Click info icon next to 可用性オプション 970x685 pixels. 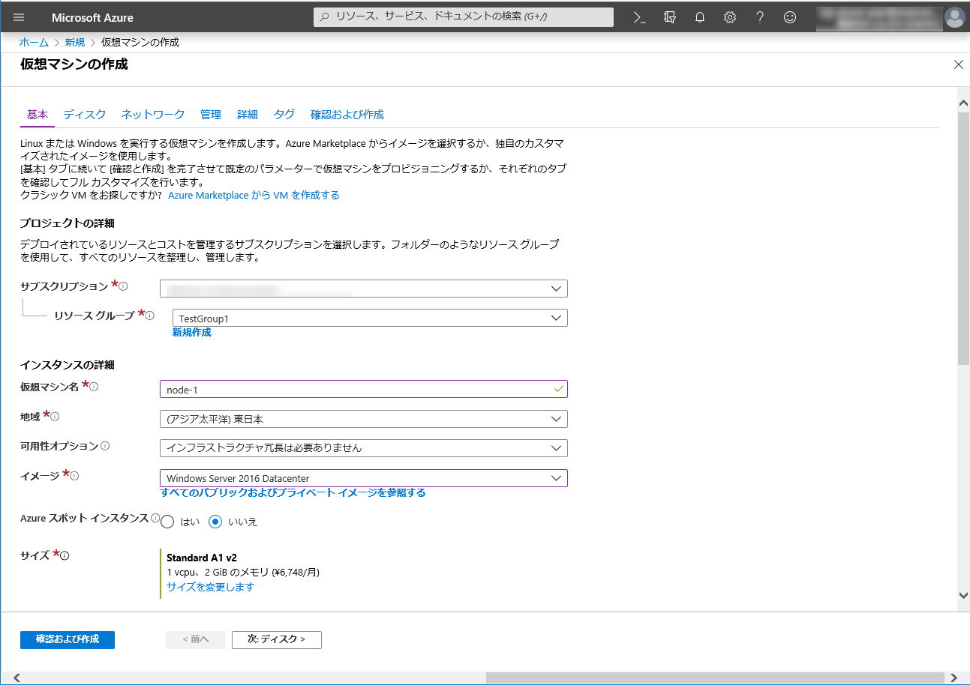click(105, 446)
